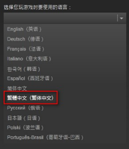129x149 pixels.
Task: Select English (英语) from the list
Action: tap(65, 29)
